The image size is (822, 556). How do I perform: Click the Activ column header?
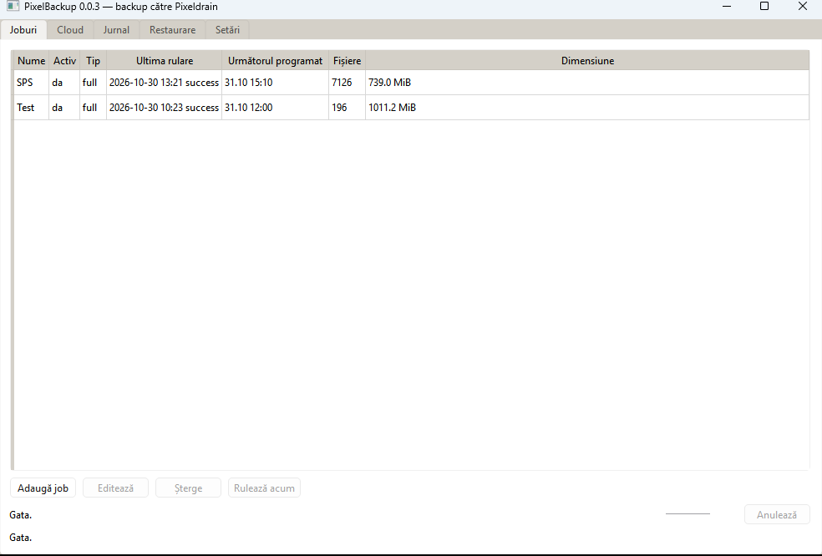(x=64, y=61)
